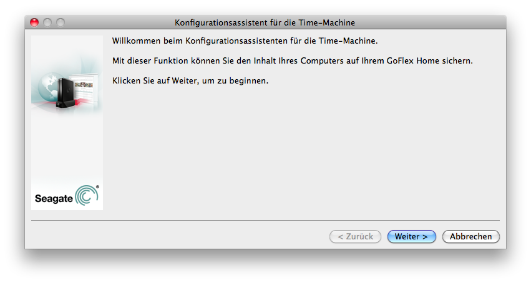This screenshot has width=531, height=283.
Task: Click the Seagate swirl logo icon
Action: [86, 195]
